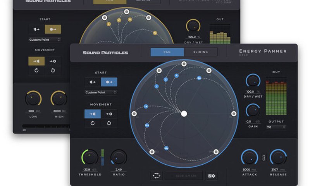Screen dimensions: 310x186
Task: Click the Help link under Energy Panner
Action: coord(244,56)
